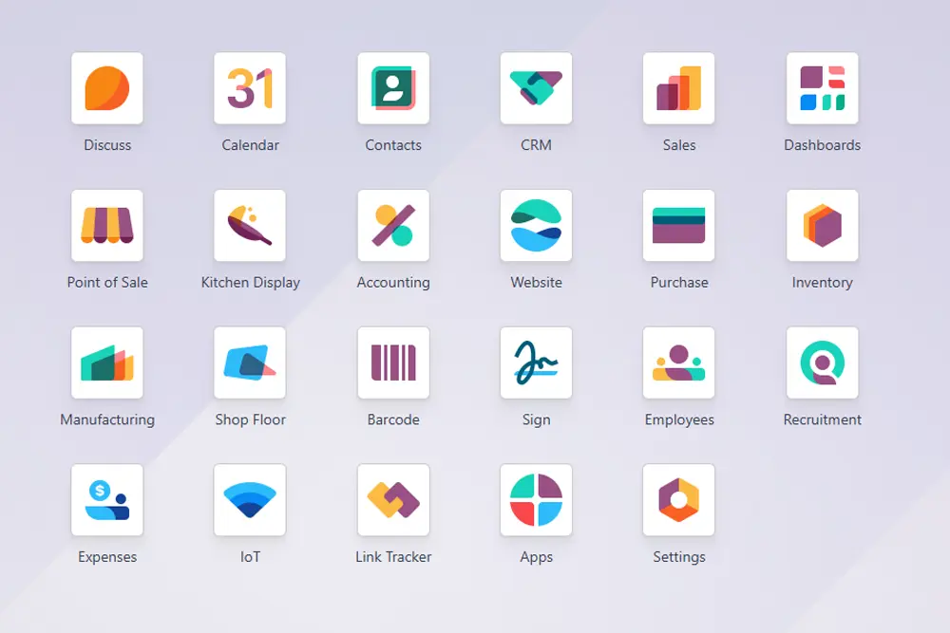
Task: Select the Accounting app icon
Action: (x=393, y=226)
